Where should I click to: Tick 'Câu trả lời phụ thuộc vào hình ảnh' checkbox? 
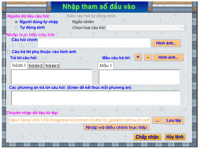pos(8,52)
